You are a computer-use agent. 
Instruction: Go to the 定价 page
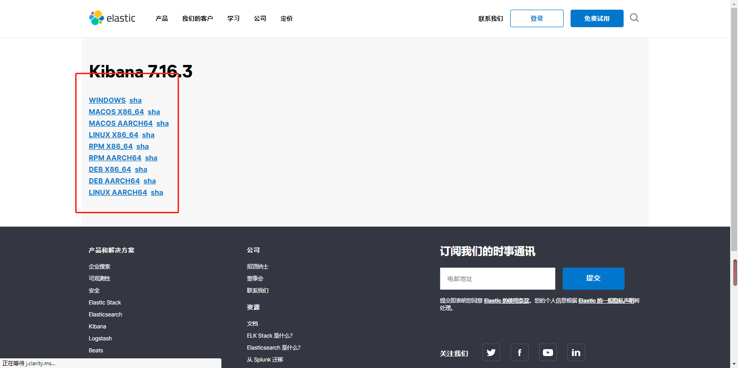[x=286, y=18]
